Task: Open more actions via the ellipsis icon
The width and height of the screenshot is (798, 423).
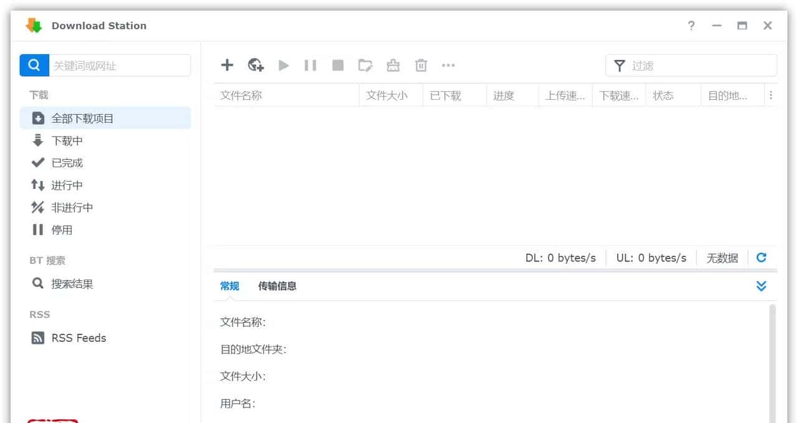Action: point(448,65)
